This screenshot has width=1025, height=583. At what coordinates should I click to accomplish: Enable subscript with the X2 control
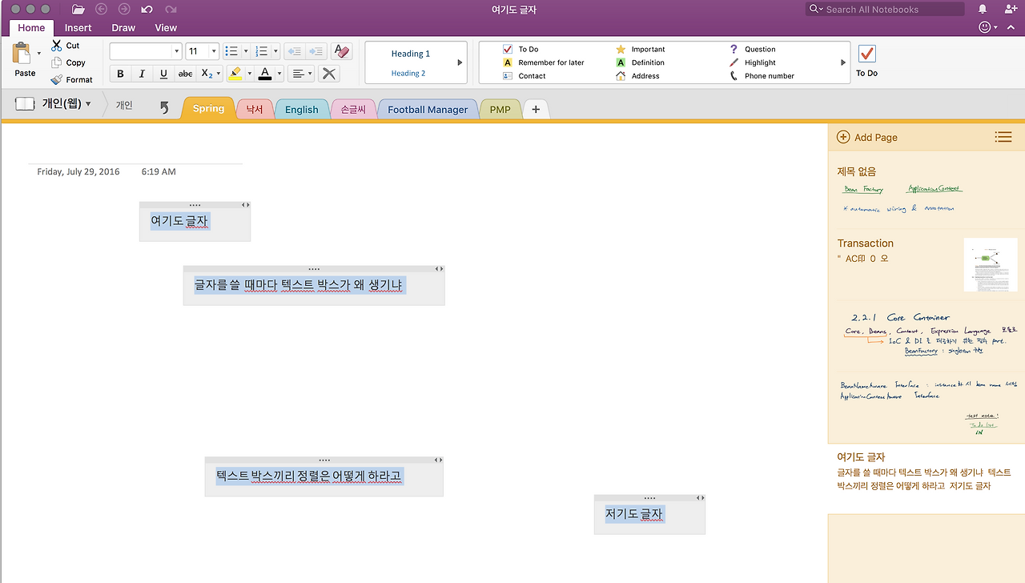point(206,74)
